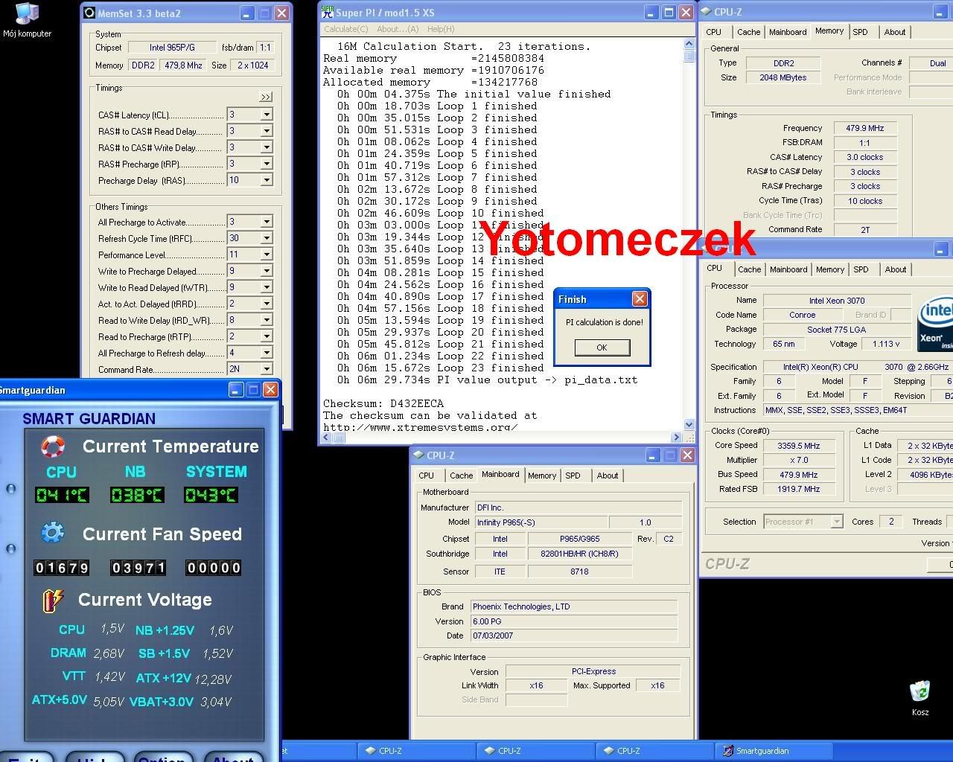Viewport: 953px width, 762px height.
Task: Click the Loop 23 finished line
Action: click(x=441, y=368)
